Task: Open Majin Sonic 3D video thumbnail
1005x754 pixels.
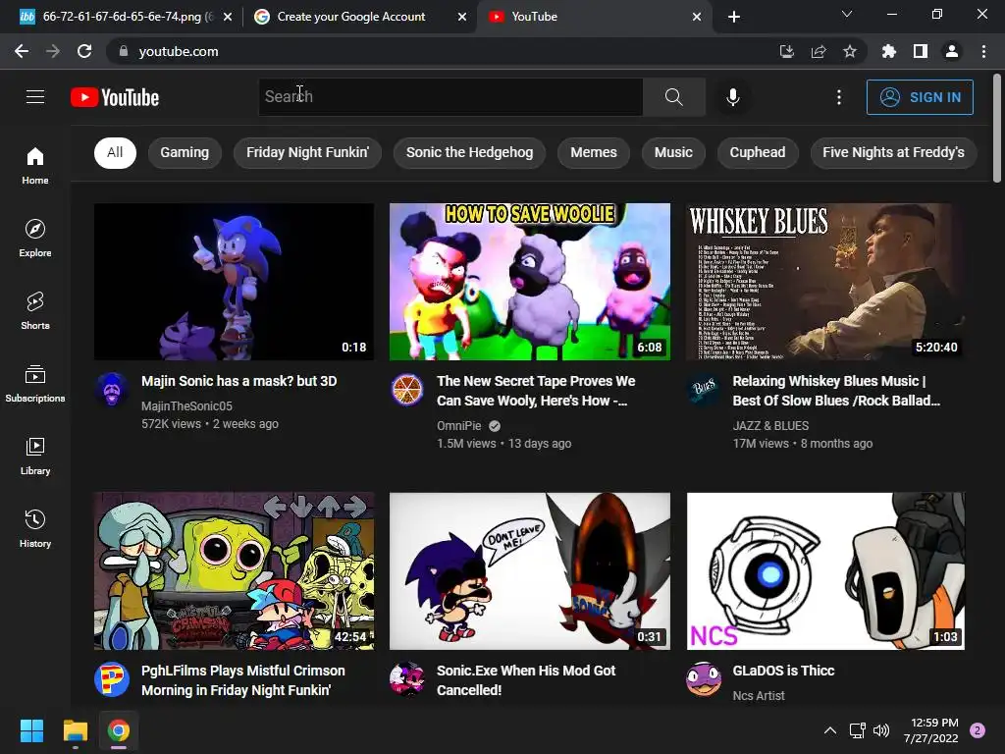Action: (x=234, y=282)
